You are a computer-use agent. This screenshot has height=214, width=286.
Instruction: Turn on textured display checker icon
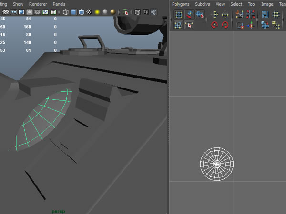(x=89, y=12)
